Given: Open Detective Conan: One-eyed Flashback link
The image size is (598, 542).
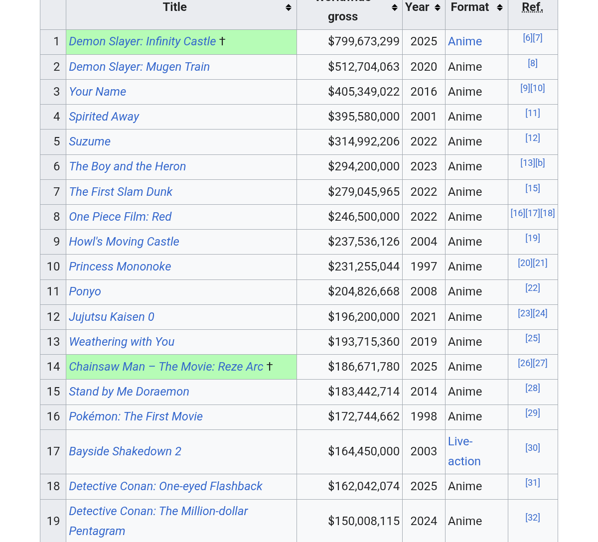Looking at the screenshot, I should (165, 486).
